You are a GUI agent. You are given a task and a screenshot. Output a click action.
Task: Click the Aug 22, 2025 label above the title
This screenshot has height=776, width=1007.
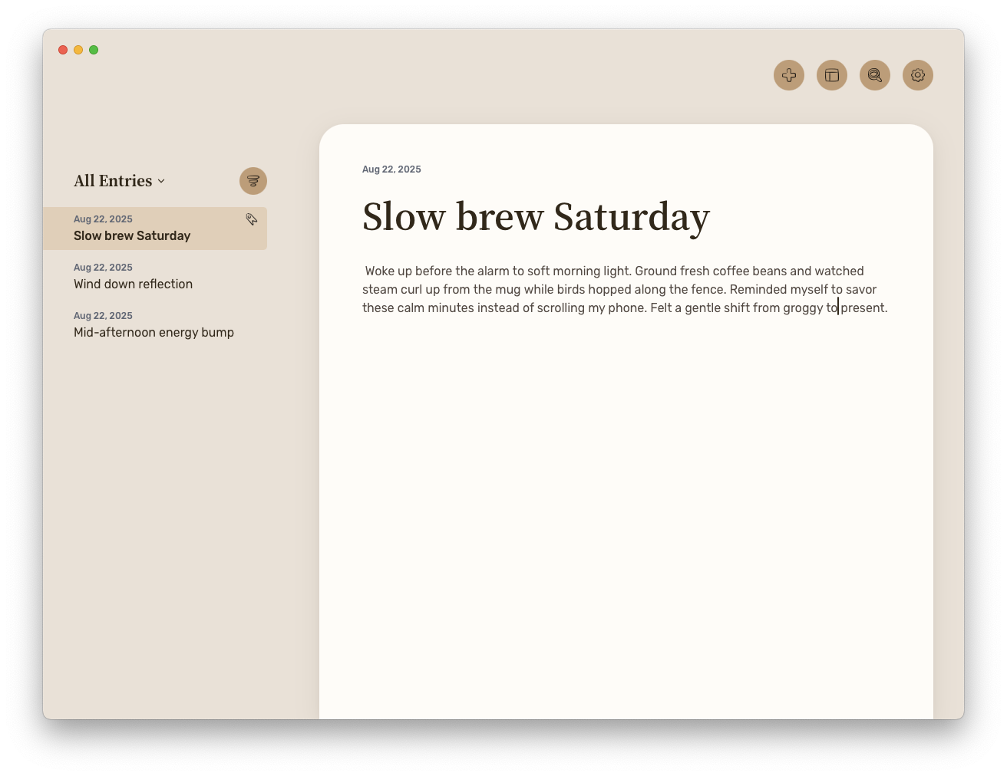click(391, 169)
